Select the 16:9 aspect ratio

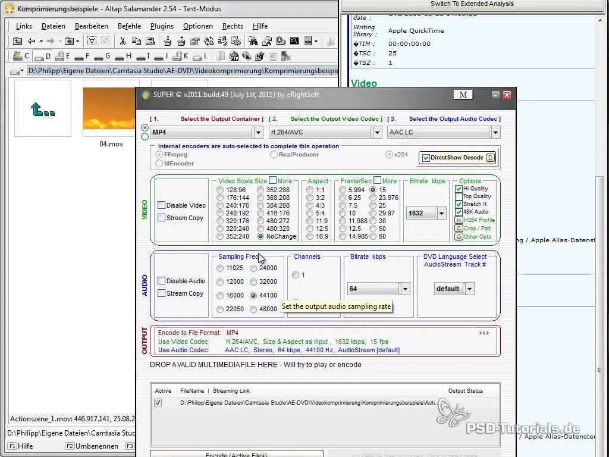coord(309,236)
